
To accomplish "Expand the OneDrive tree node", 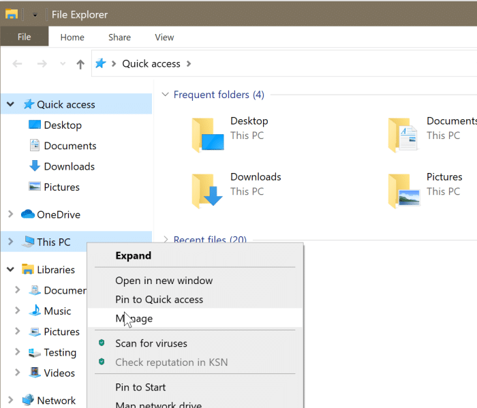I will point(10,214).
